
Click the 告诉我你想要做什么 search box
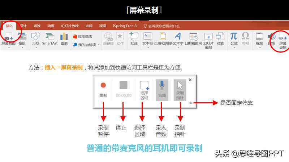click(x=161, y=26)
